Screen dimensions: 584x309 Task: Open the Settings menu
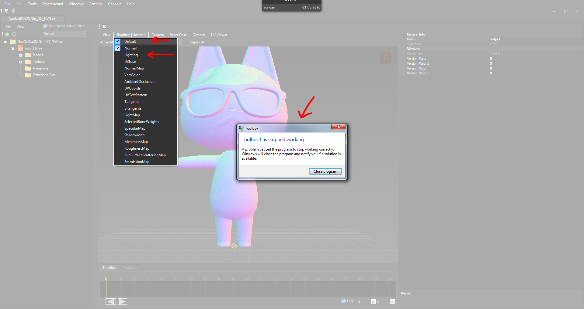coord(96,4)
